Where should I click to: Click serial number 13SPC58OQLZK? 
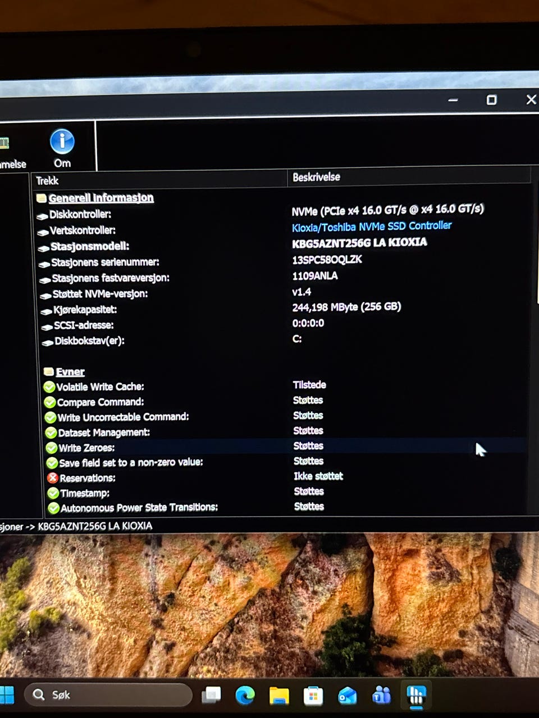click(x=327, y=260)
